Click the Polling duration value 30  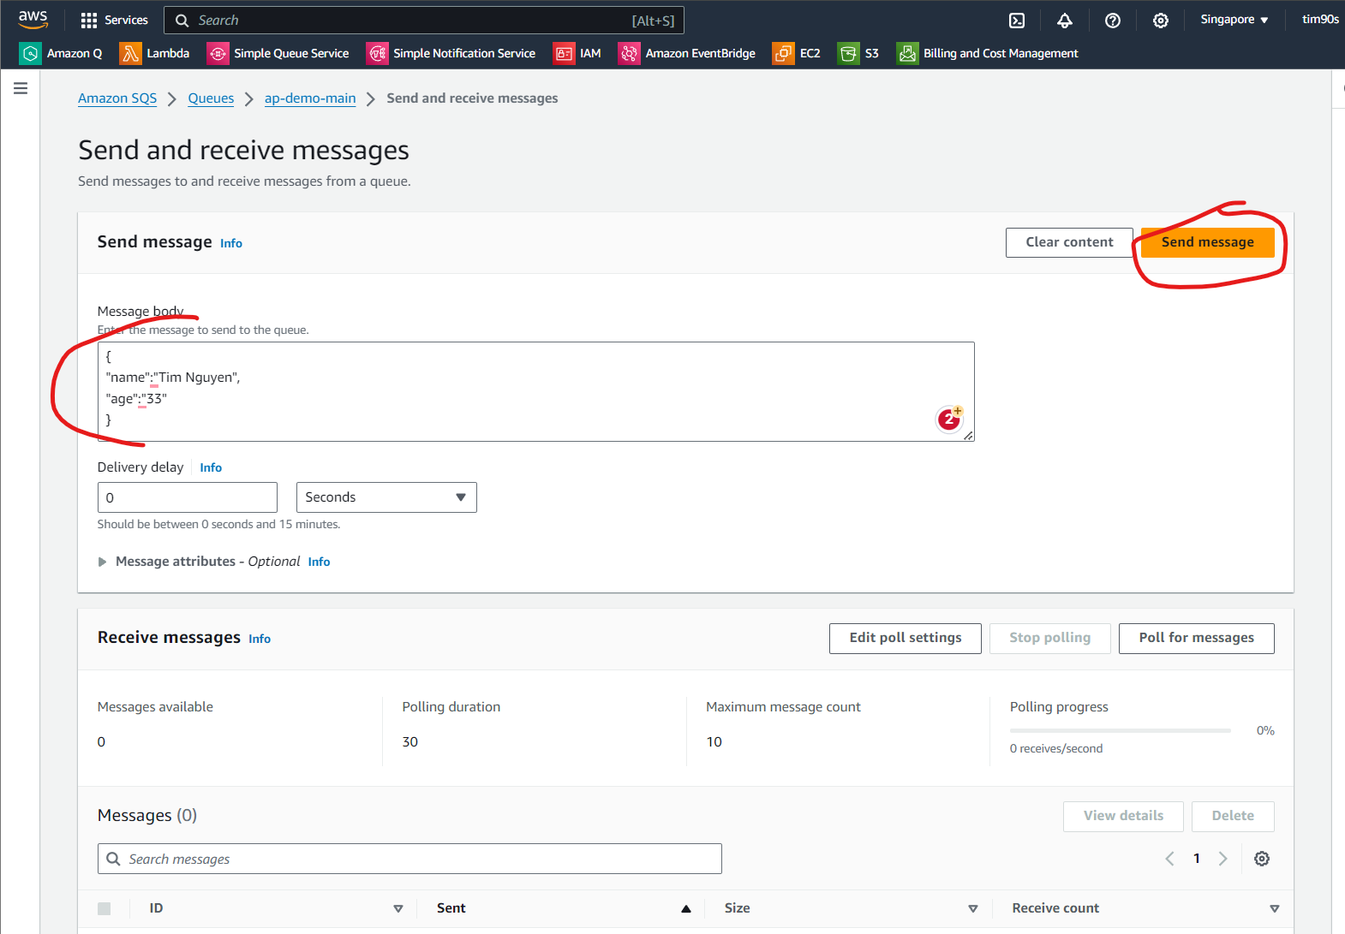tap(410, 742)
